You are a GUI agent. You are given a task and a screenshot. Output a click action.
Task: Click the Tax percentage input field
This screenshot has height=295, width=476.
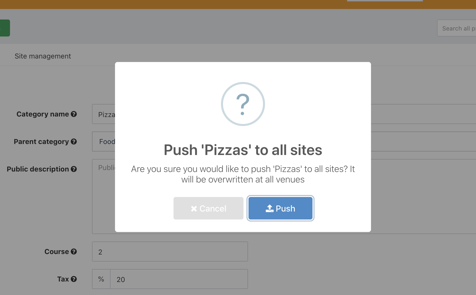[179, 279]
